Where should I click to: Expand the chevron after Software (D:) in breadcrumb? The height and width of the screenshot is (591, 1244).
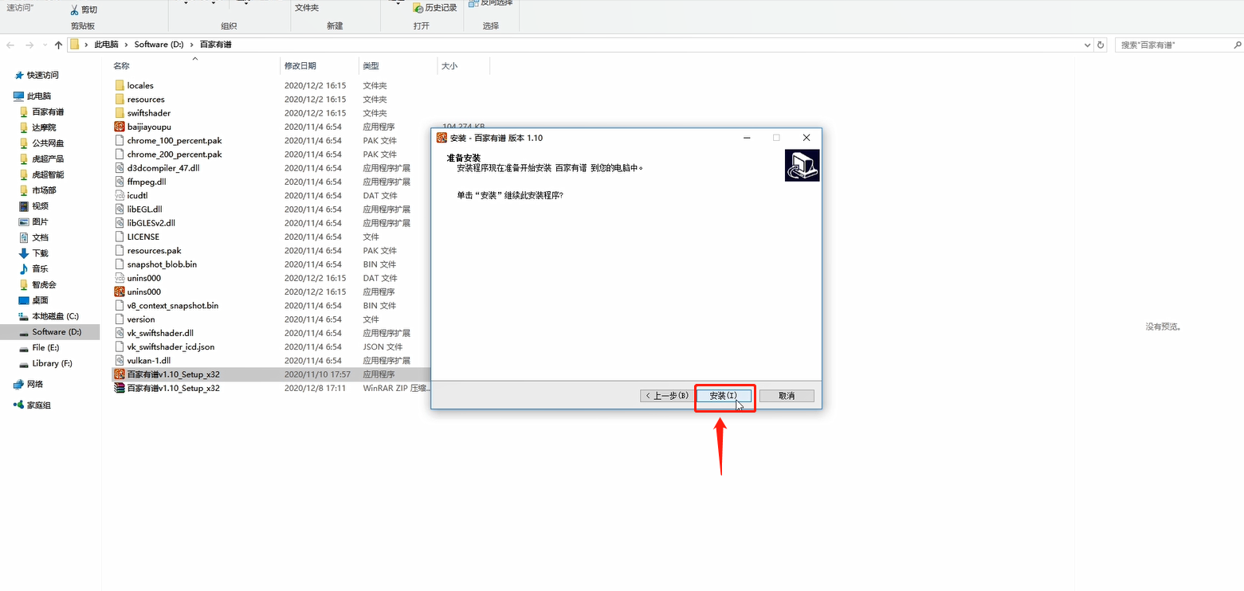pyautogui.click(x=191, y=45)
